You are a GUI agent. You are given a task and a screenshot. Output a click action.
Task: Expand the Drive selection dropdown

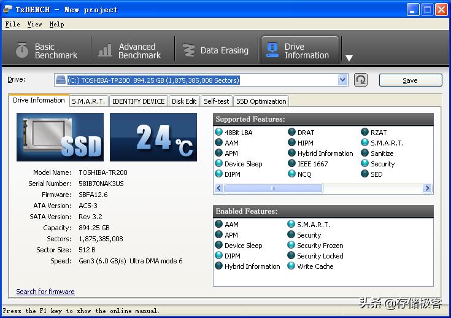click(342, 80)
